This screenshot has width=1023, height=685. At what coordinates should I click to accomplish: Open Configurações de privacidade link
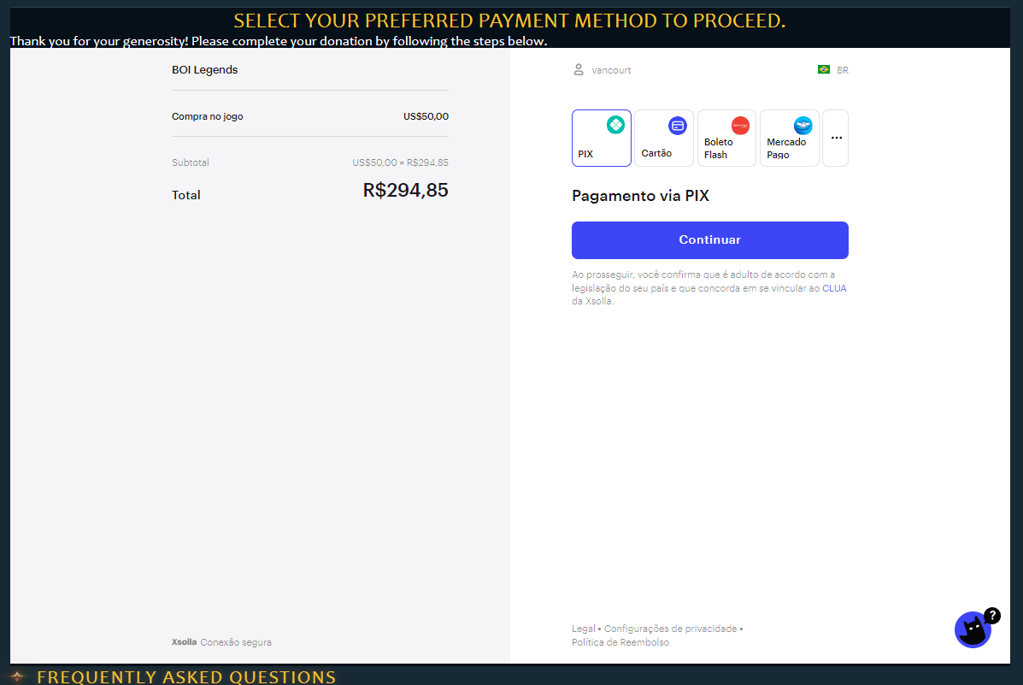pos(670,629)
